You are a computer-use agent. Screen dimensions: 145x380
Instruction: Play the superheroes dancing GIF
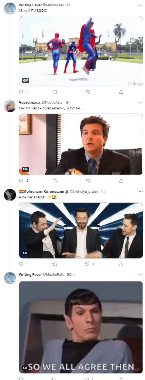81,51
